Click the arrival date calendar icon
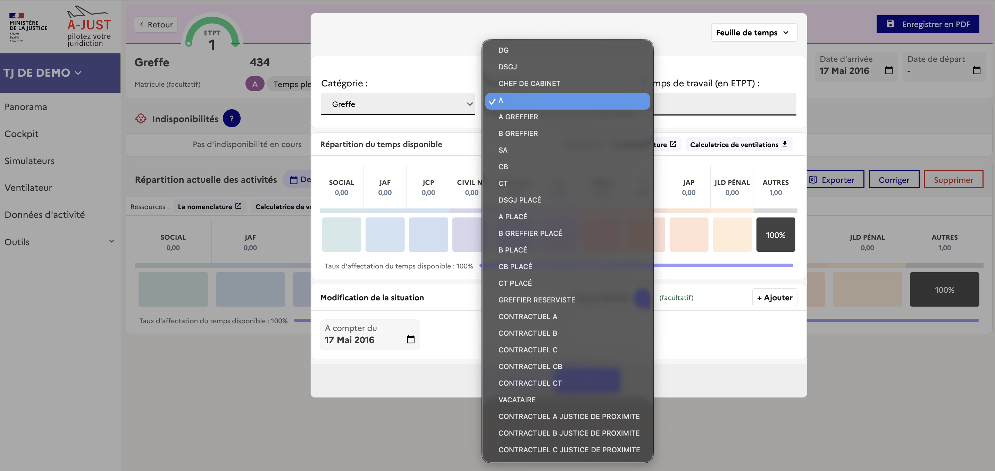Viewport: 995px width, 471px height. coord(888,71)
